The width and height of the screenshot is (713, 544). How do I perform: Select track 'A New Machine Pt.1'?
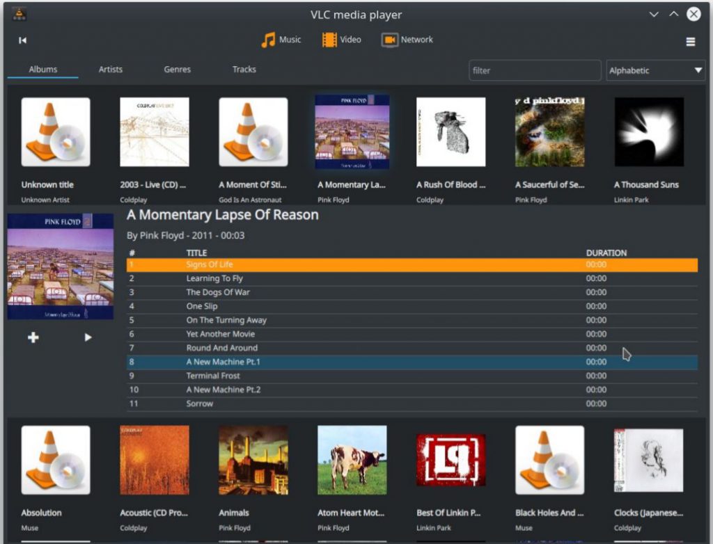tap(412, 362)
